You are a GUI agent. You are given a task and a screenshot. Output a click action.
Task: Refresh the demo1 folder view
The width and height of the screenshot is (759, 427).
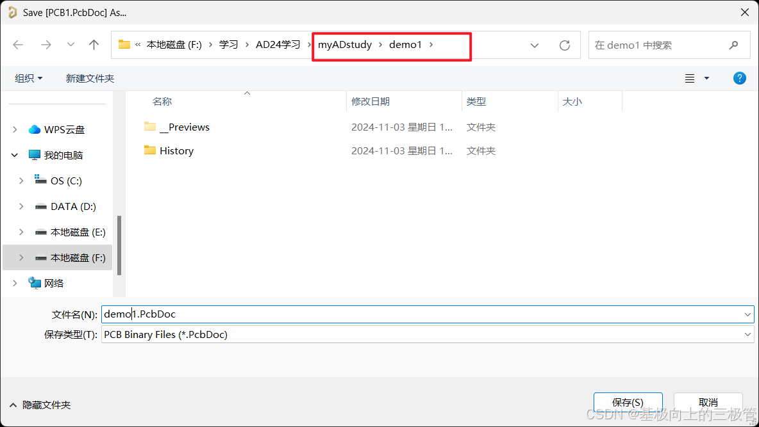pyautogui.click(x=564, y=45)
